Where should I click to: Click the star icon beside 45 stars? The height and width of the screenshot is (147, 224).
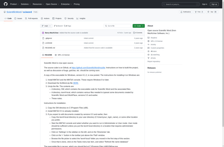click(149, 51)
